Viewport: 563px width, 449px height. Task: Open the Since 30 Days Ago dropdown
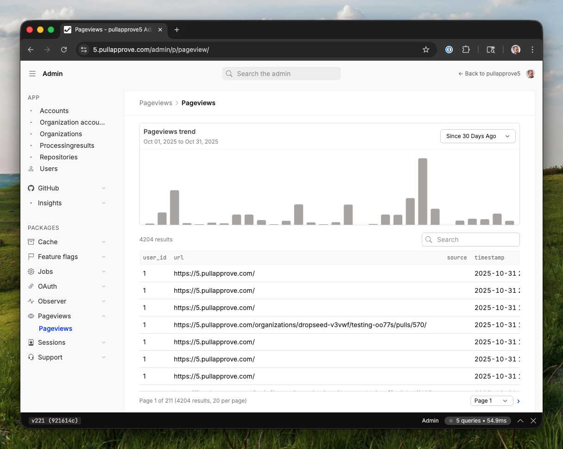(x=477, y=136)
